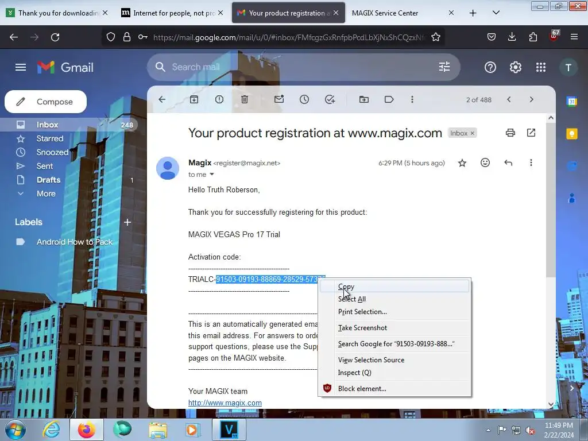Switch to Internet for people tab
Screen dimensions: 588x441
click(x=173, y=13)
